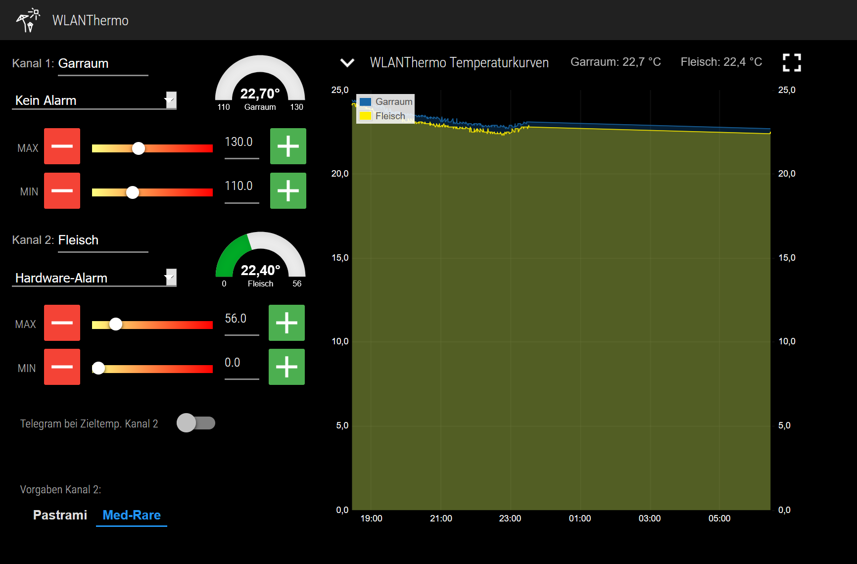The height and width of the screenshot is (564, 857).
Task: Decrease Garraum MAX with the minus button
Action: point(62,146)
